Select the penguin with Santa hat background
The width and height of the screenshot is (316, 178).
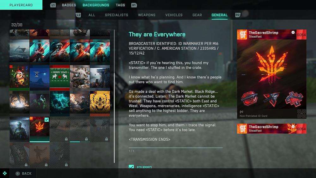pos(19,77)
